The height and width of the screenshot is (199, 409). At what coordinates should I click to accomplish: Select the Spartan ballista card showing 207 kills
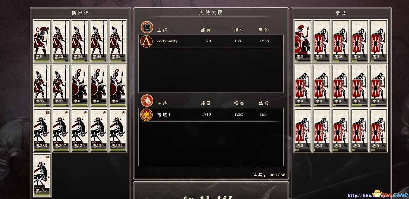tap(61, 130)
